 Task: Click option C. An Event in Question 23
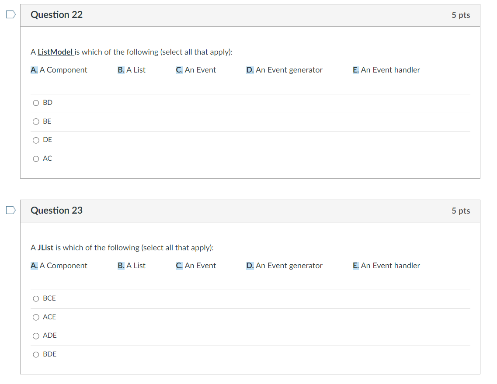click(195, 265)
